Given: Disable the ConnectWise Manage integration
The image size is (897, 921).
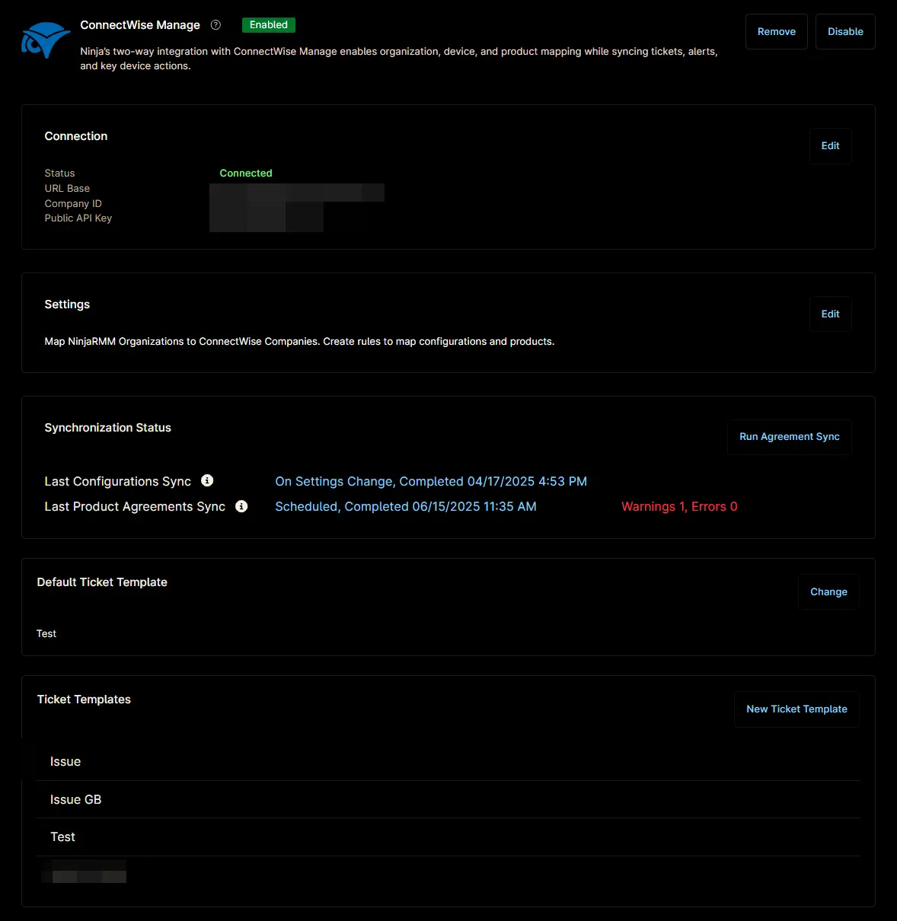Looking at the screenshot, I should (845, 32).
